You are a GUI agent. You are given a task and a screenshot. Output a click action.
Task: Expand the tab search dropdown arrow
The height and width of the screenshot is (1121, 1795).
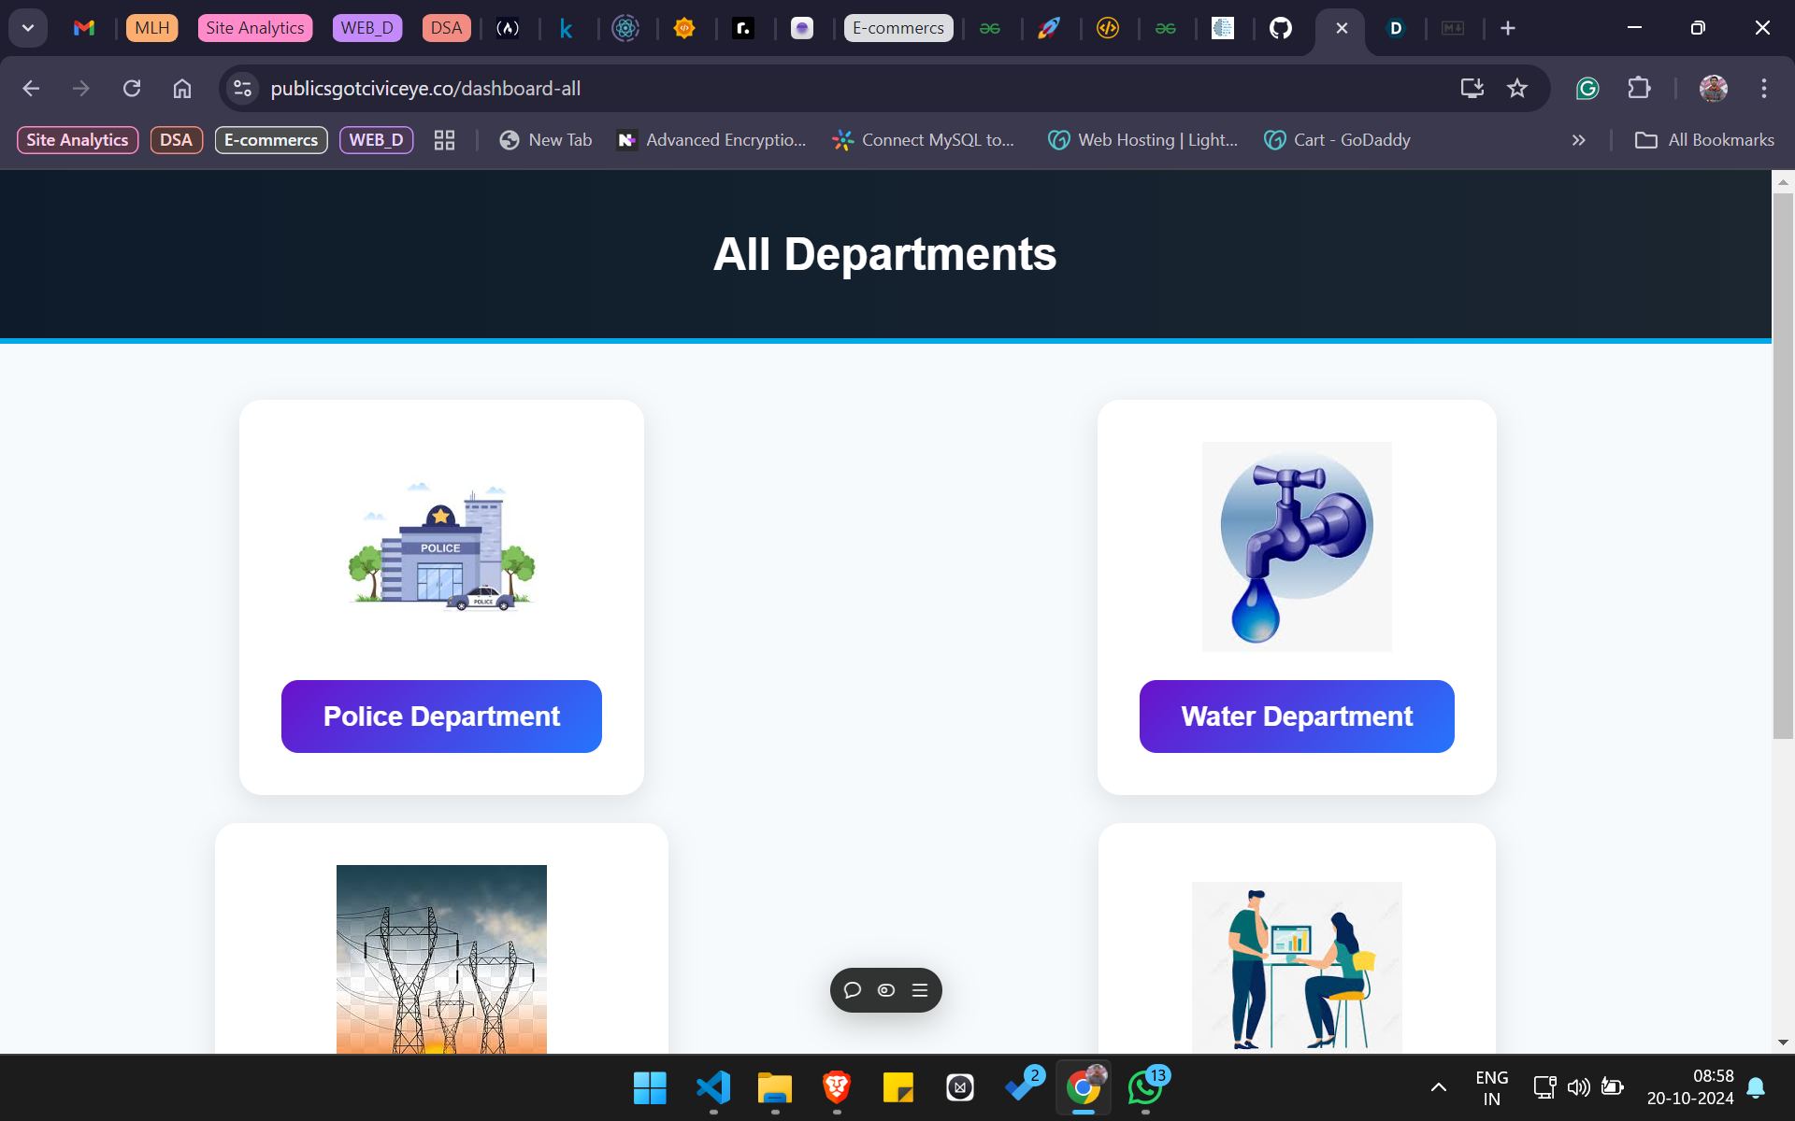pyautogui.click(x=28, y=28)
